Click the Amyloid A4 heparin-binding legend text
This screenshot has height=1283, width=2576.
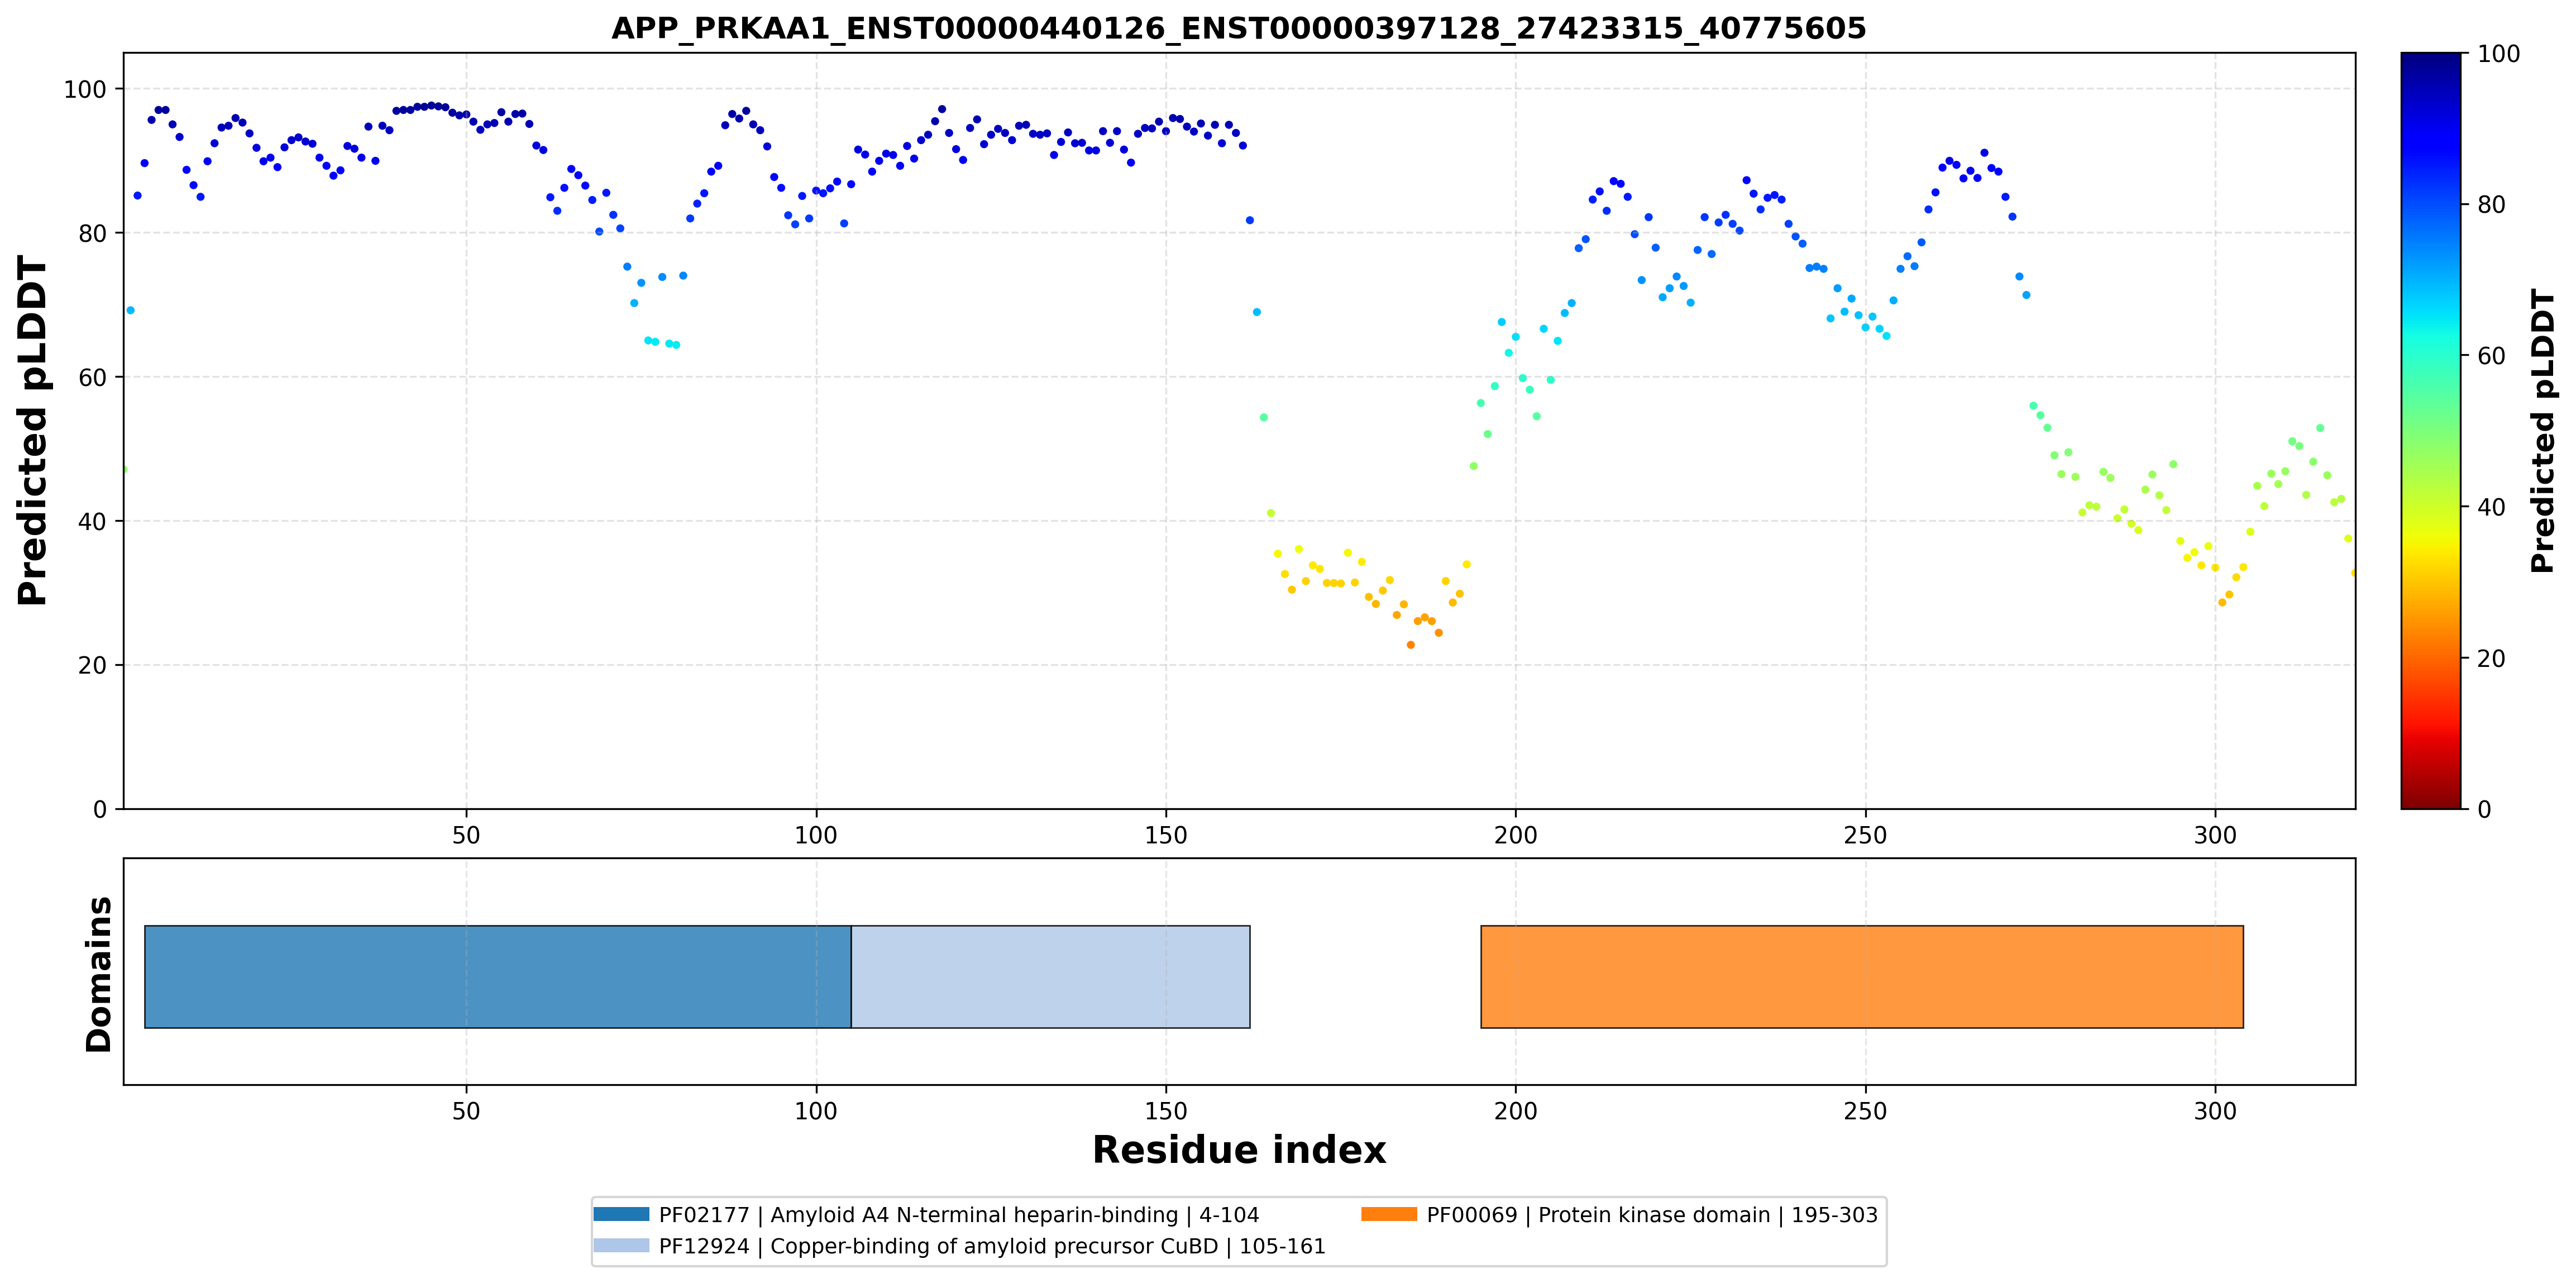(959, 1215)
